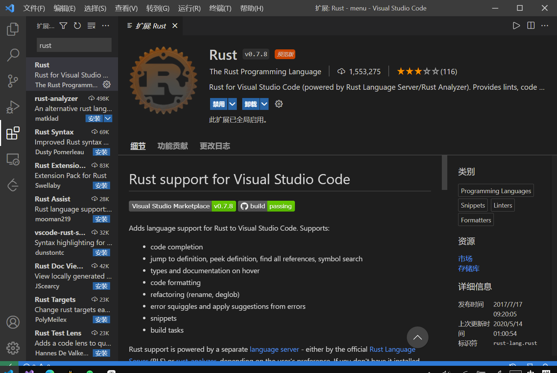557x373 pixels.
Task: Click the scroll-to-top arrow button
Action: coord(418,337)
